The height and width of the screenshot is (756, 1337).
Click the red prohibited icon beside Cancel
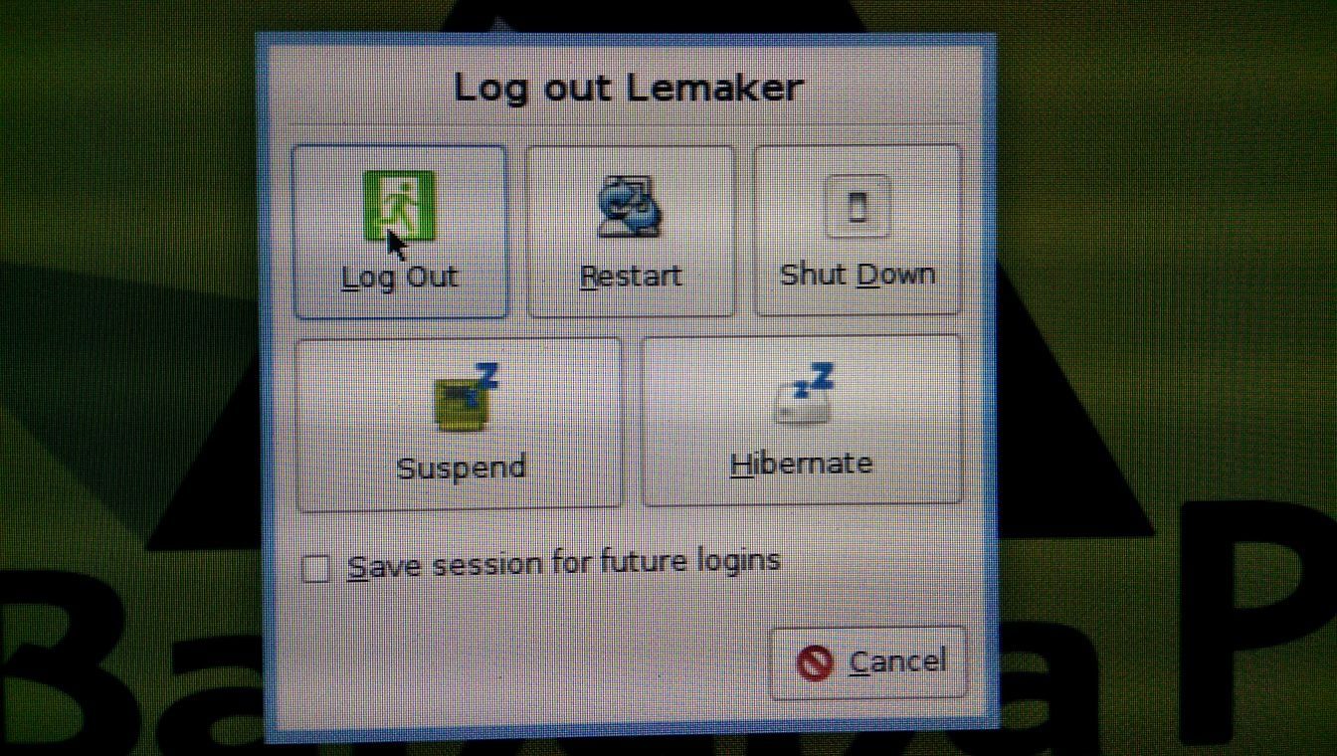(x=815, y=663)
